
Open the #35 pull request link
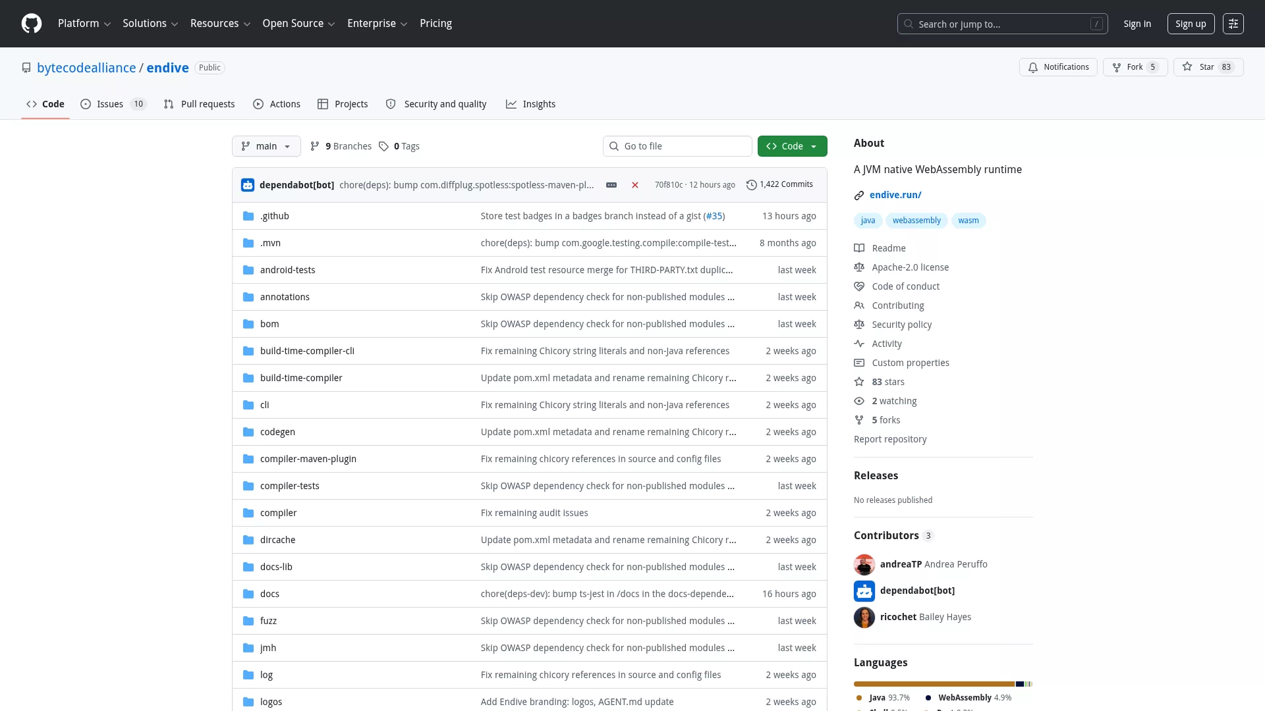click(x=714, y=216)
